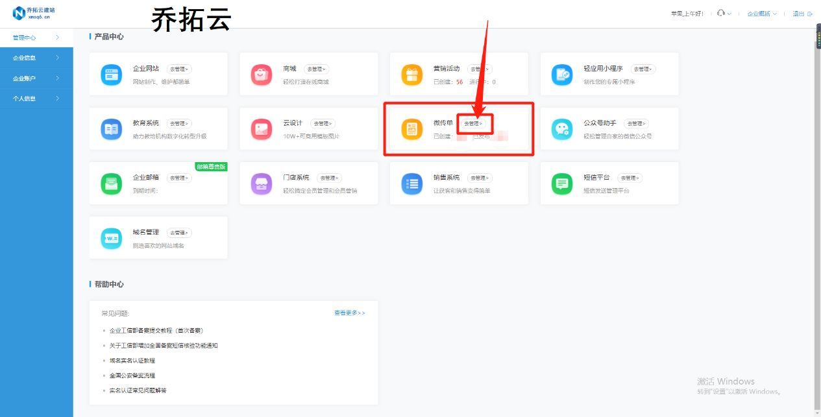Click 去管理 for 门店系统

(x=330, y=178)
